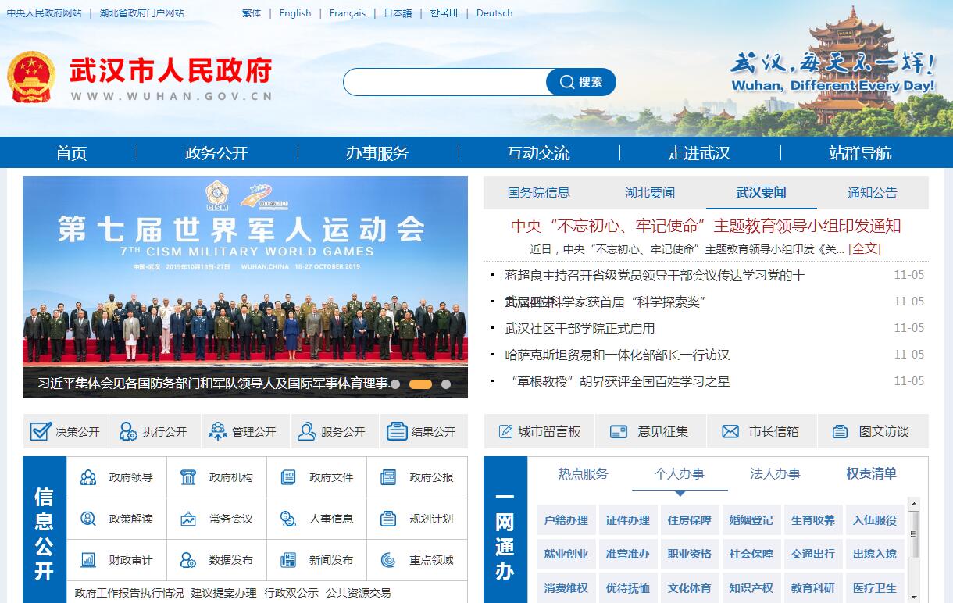Select the 法人办事 tab
This screenshot has height=603, width=953.
pos(776,473)
